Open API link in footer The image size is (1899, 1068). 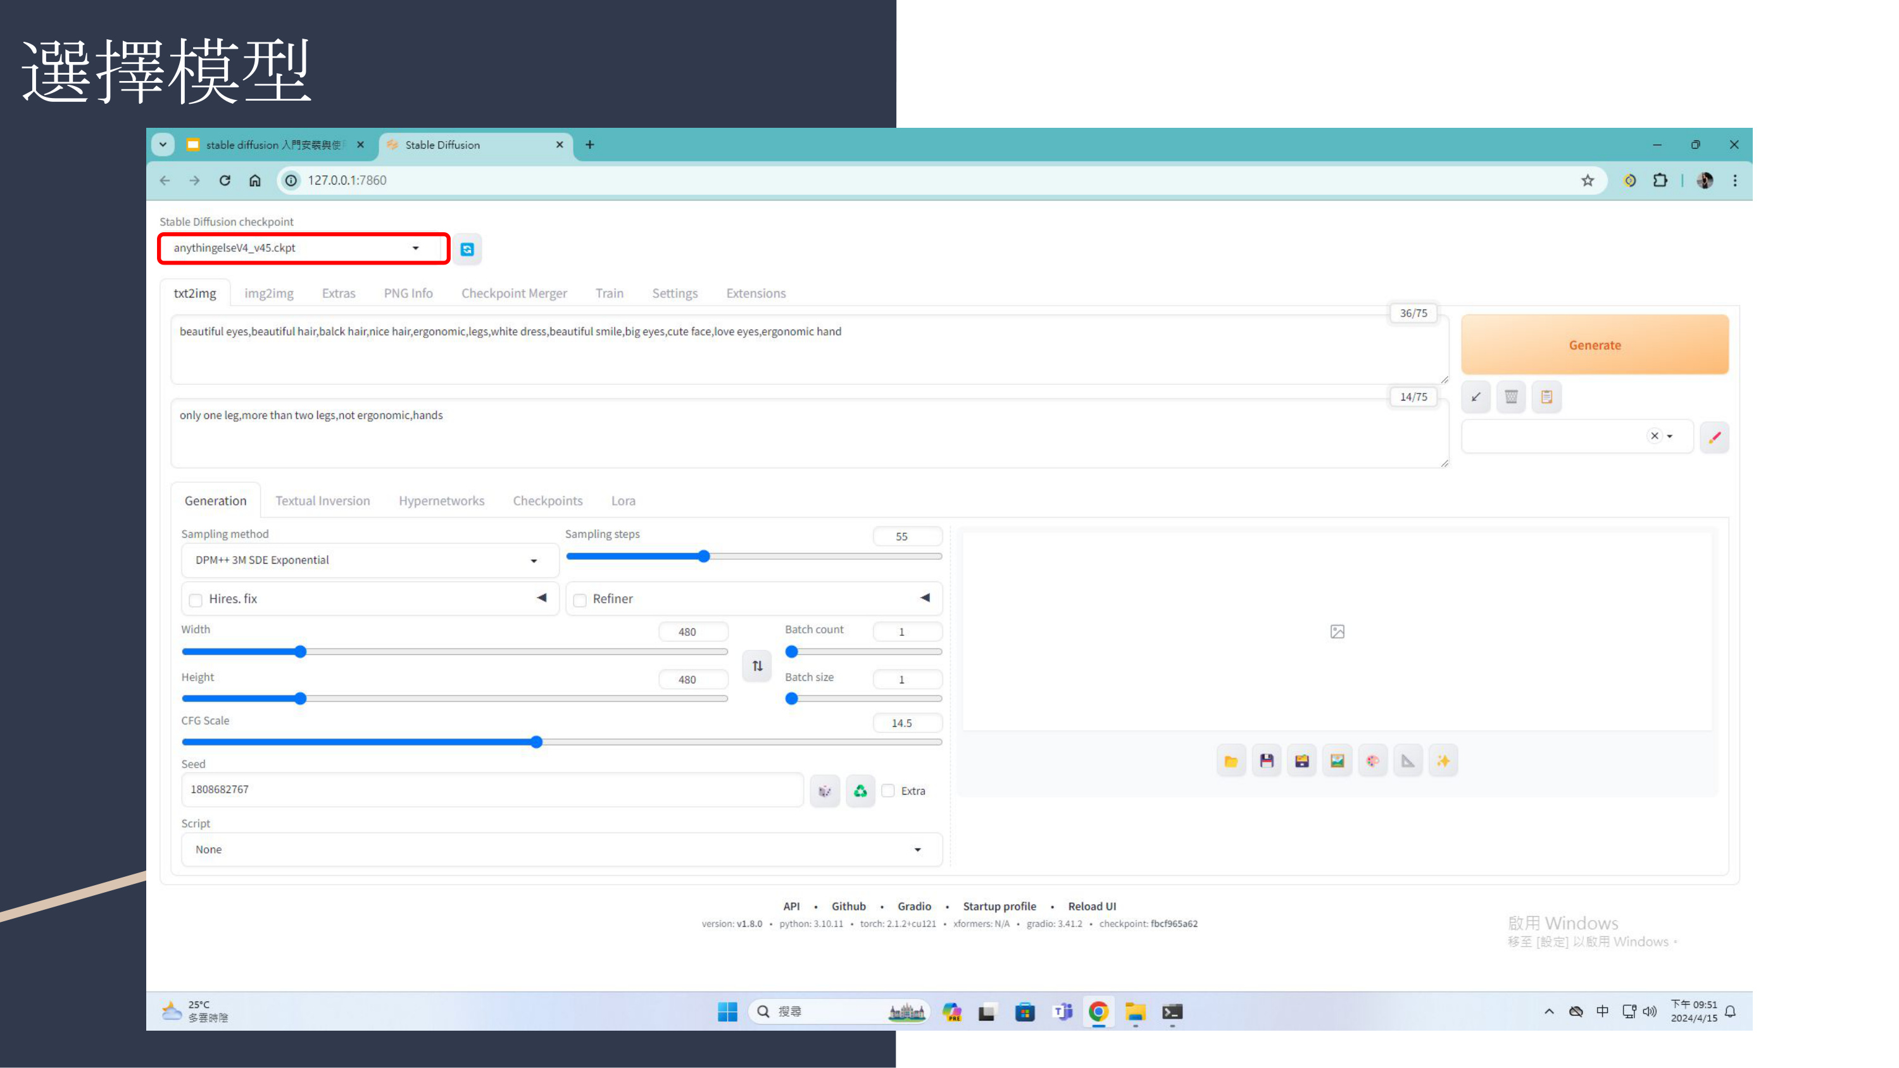[x=791, y=907]
